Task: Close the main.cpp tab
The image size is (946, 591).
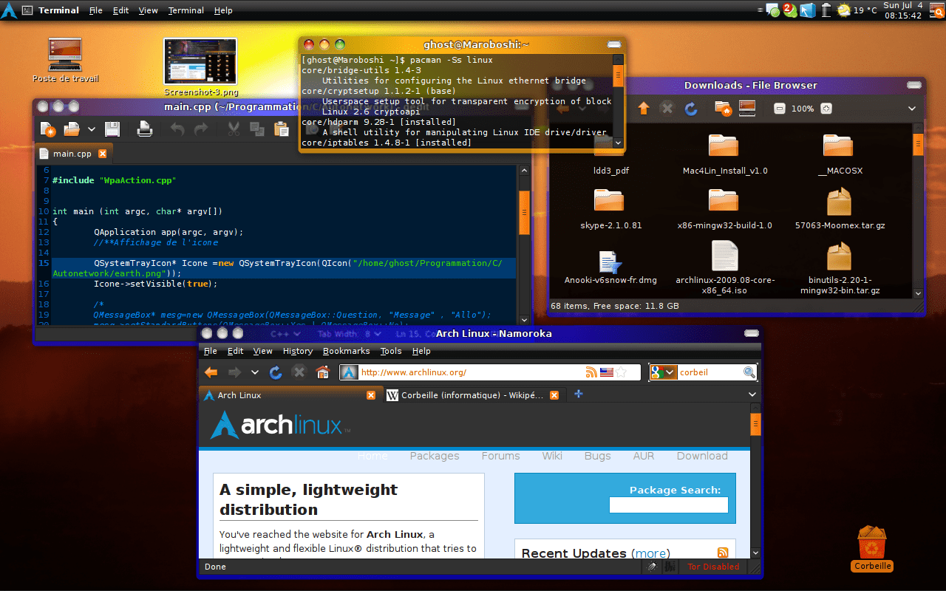Action: 103,154
